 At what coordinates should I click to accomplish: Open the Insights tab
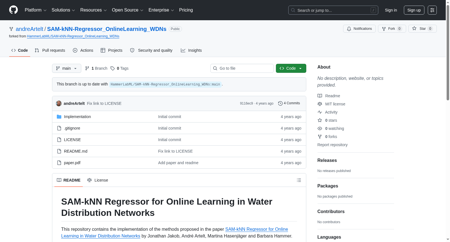point(191,50)
